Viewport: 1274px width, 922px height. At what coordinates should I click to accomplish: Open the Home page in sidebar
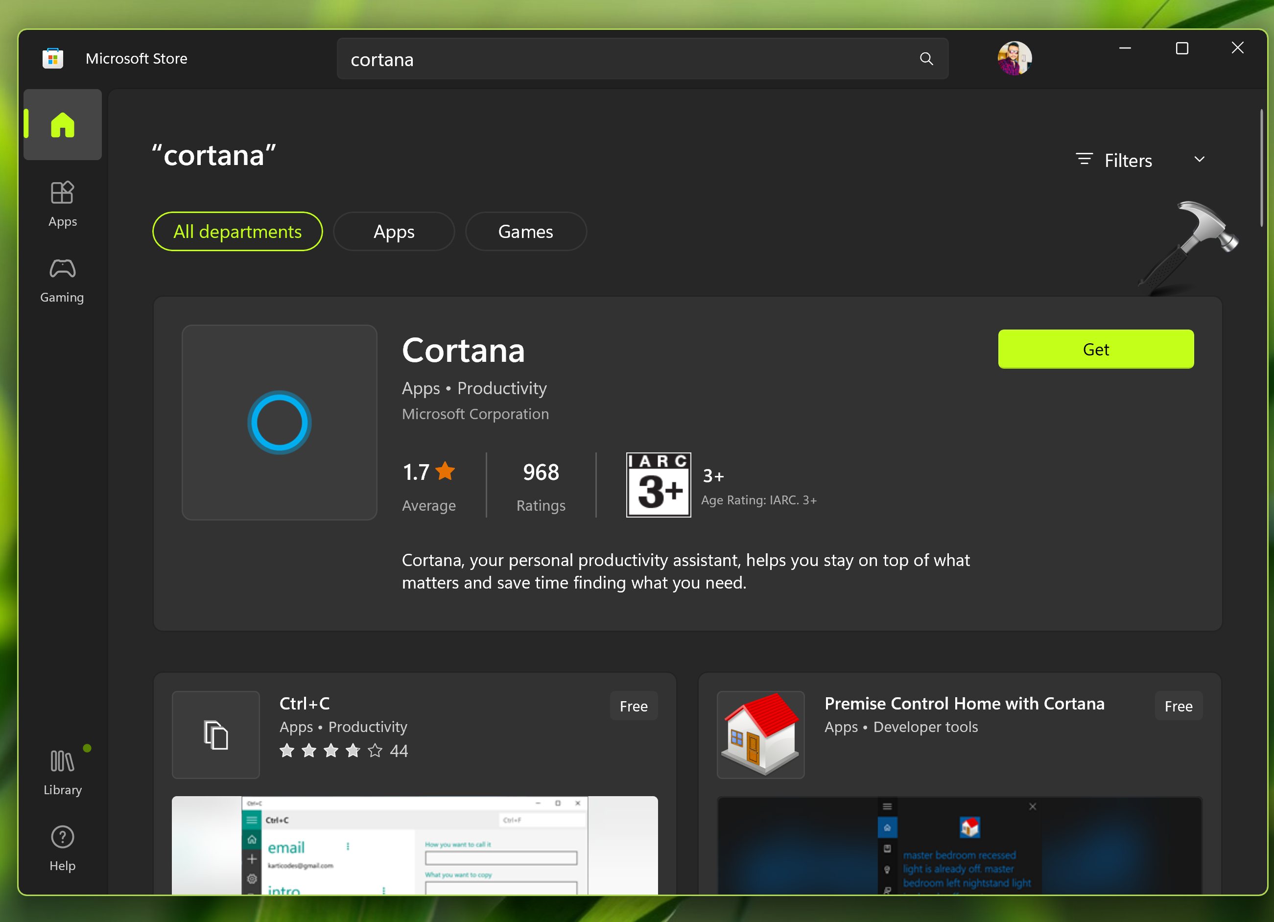[x=62, y=125]
